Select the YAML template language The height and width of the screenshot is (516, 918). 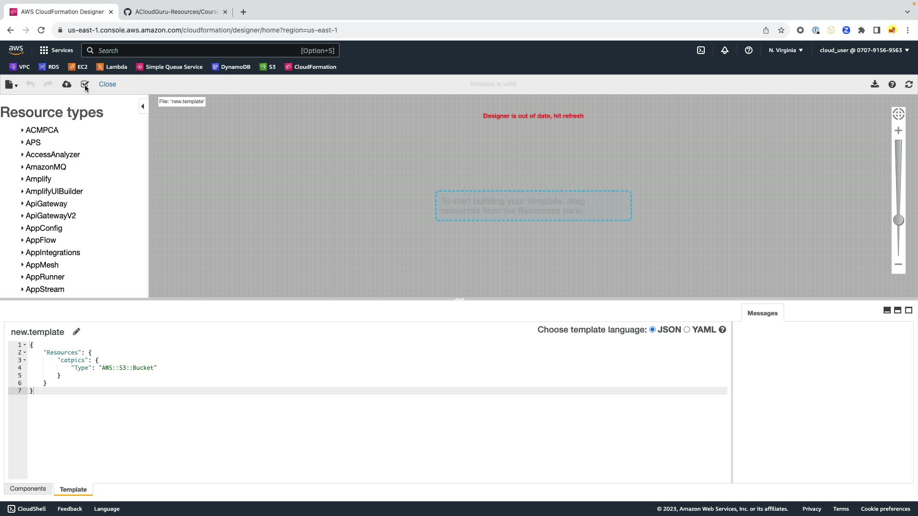coord(687,330)
